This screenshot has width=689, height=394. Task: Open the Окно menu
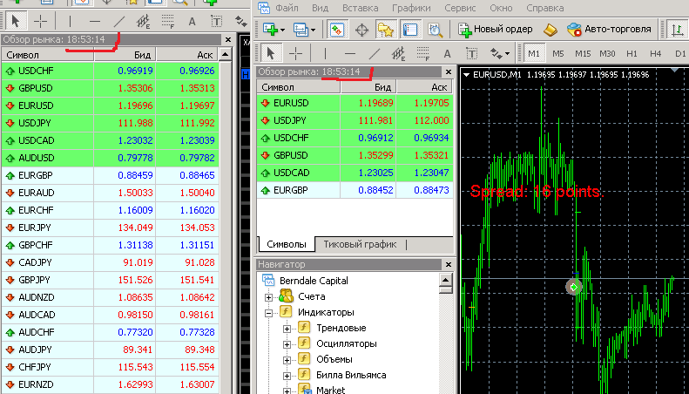(x=501, y=8)
